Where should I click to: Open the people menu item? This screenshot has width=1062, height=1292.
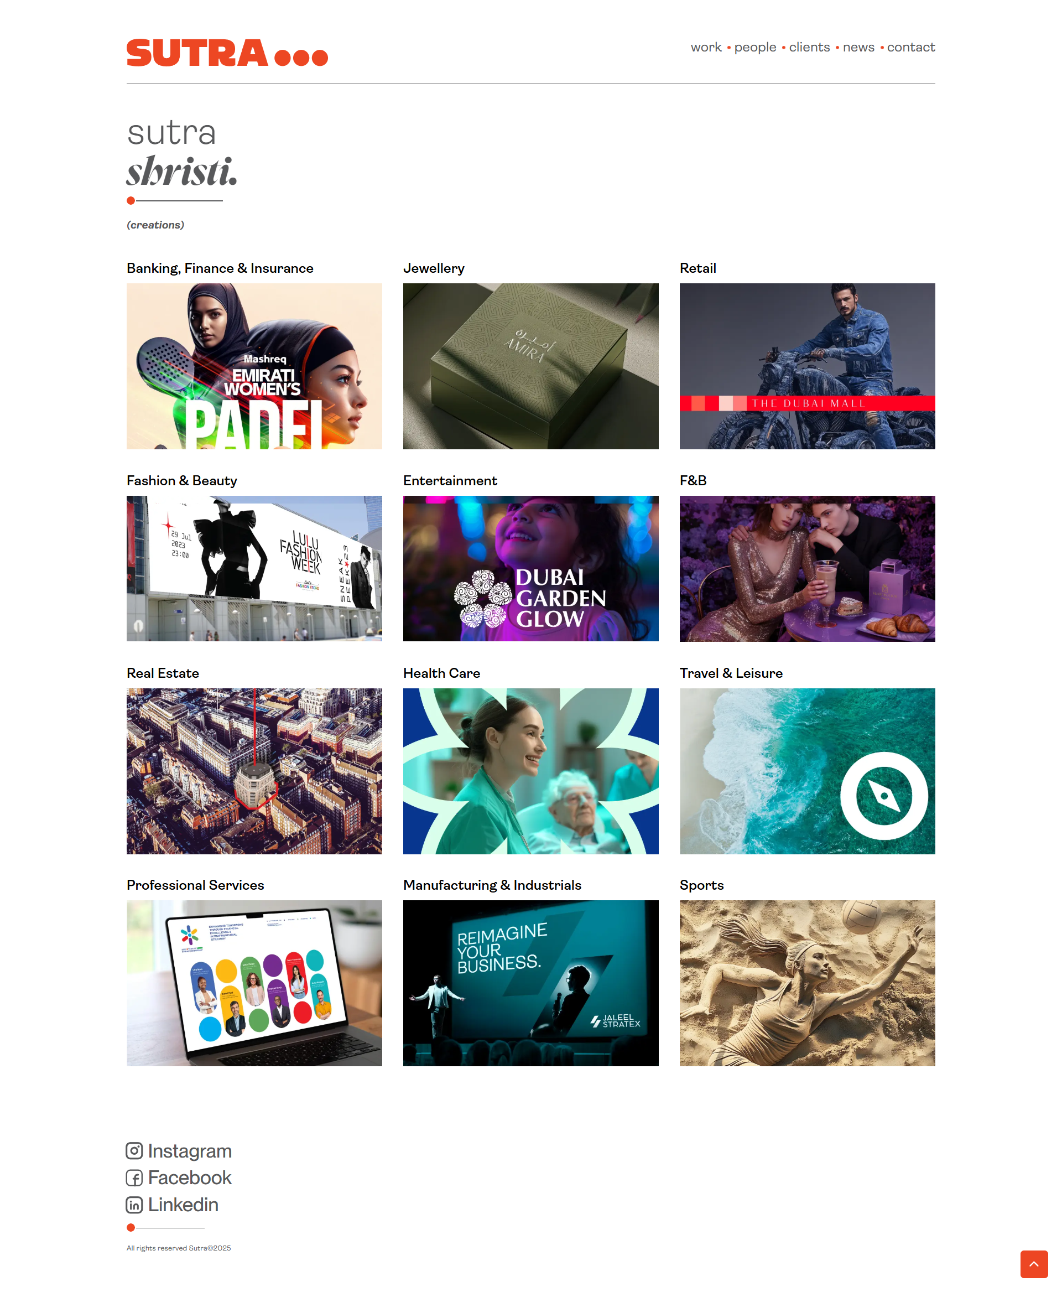coord(755,47)
